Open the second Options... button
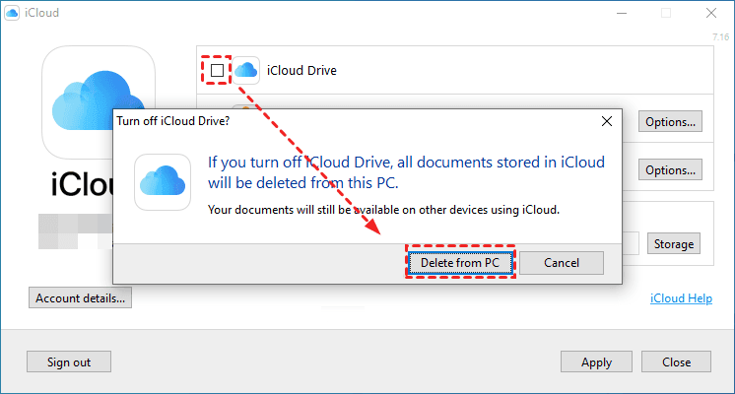The height and width of the screenshot is (394, 735). point(671,169)
